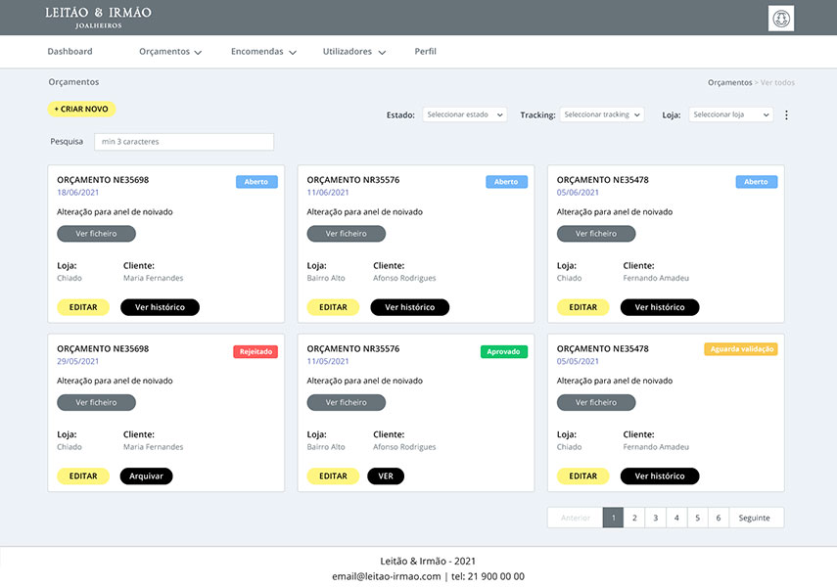Screen dimensions: 837x587
Task: Open the Perfil menu item
Action: 425,51
